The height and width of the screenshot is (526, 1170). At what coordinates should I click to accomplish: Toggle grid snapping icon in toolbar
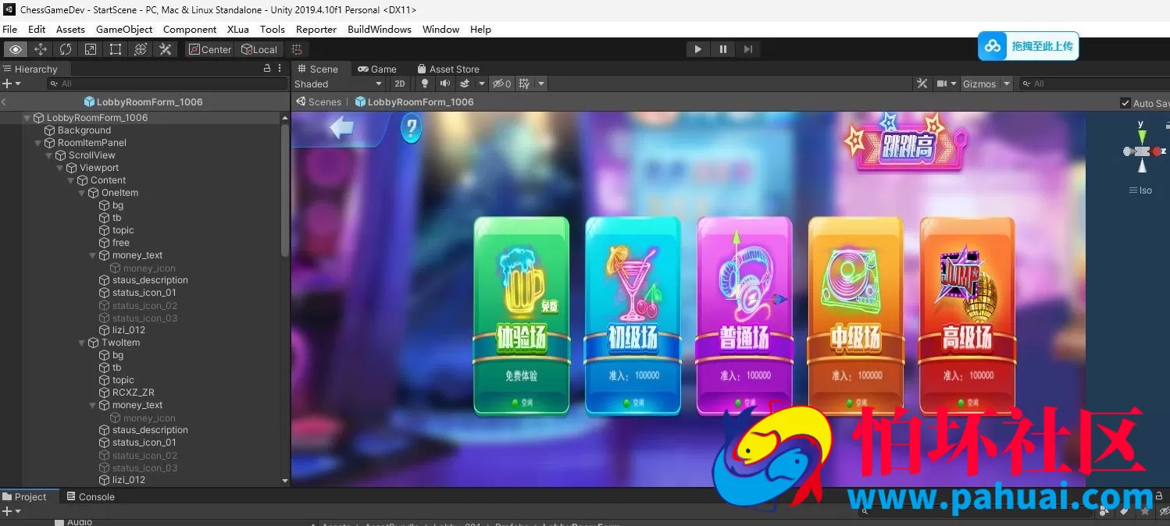point(296,49)
